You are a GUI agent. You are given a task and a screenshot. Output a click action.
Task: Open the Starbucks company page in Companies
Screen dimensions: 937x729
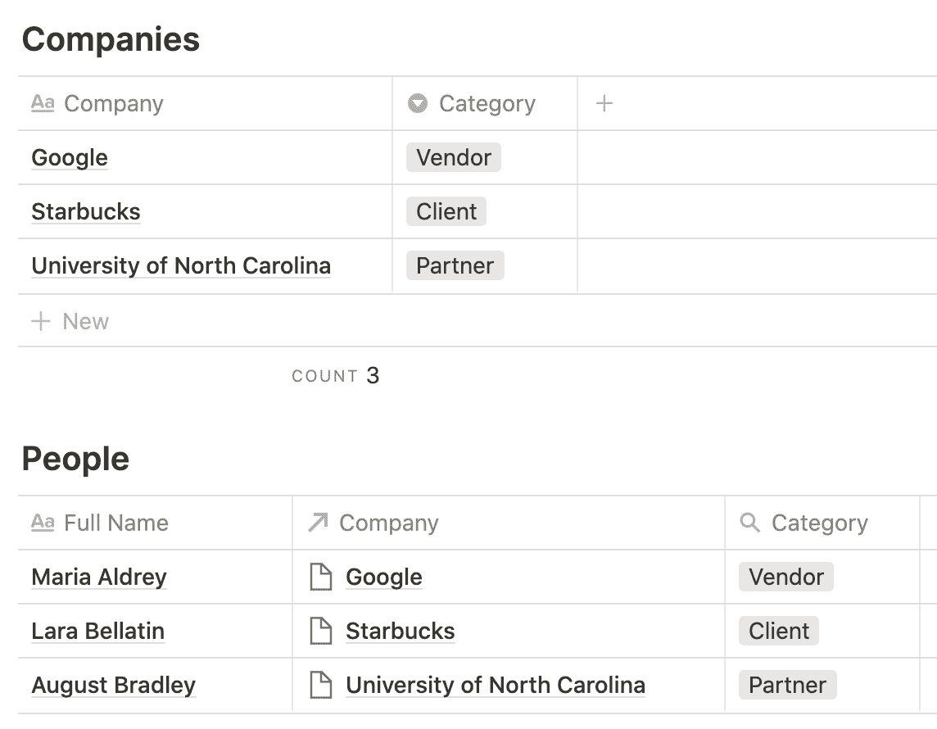point(86,212)
